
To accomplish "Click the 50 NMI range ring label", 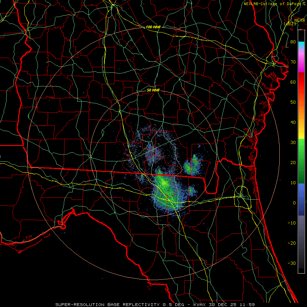I will [x=153, y=90].
